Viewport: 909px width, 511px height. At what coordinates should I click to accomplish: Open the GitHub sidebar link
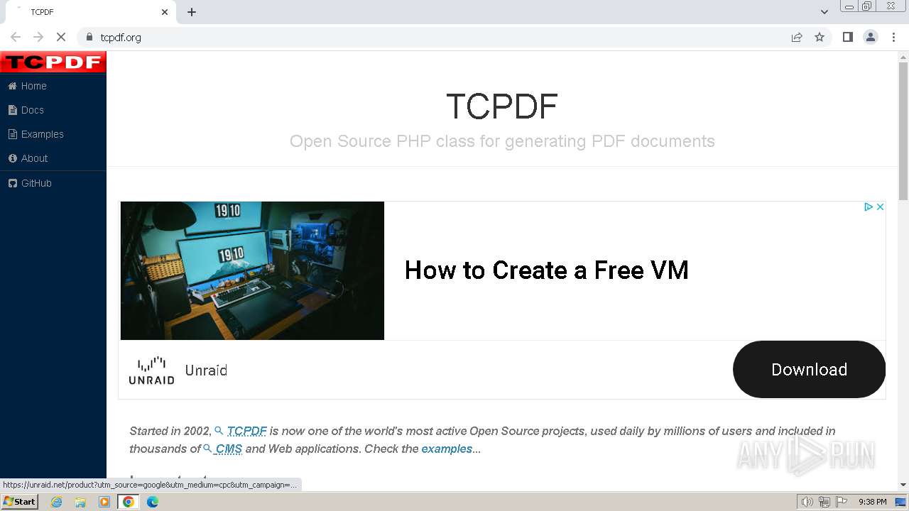(x=53, y=183)
